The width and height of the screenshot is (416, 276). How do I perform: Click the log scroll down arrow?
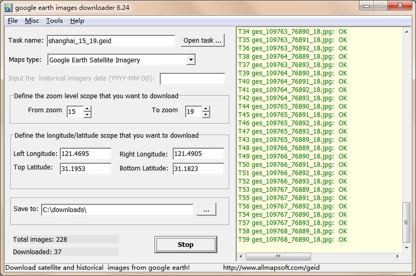click(x=407, y=247)
